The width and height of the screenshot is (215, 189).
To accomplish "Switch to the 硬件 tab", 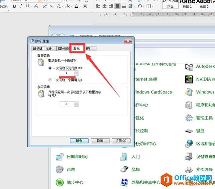I will [90, 49].
